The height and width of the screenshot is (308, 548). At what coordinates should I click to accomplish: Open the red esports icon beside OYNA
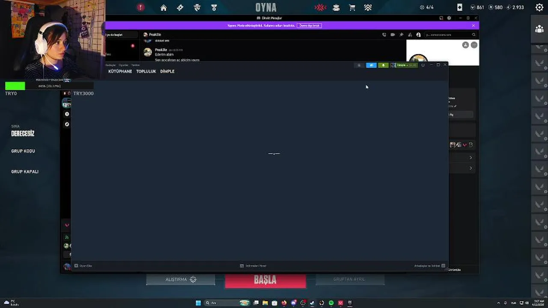point(320,7)
